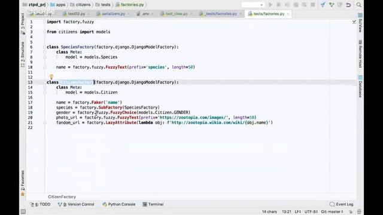Open the Remote Host side panel
This screenshot has height=215, width=383.
360,54
